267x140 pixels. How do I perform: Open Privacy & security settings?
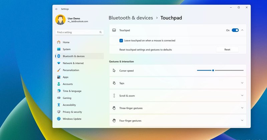(x=79, y=112)
